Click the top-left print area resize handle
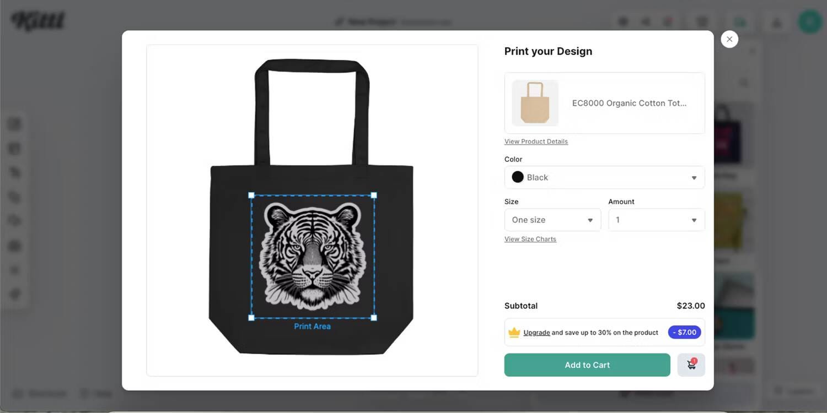Screen dimensions: 827x413 click(251, 195)
